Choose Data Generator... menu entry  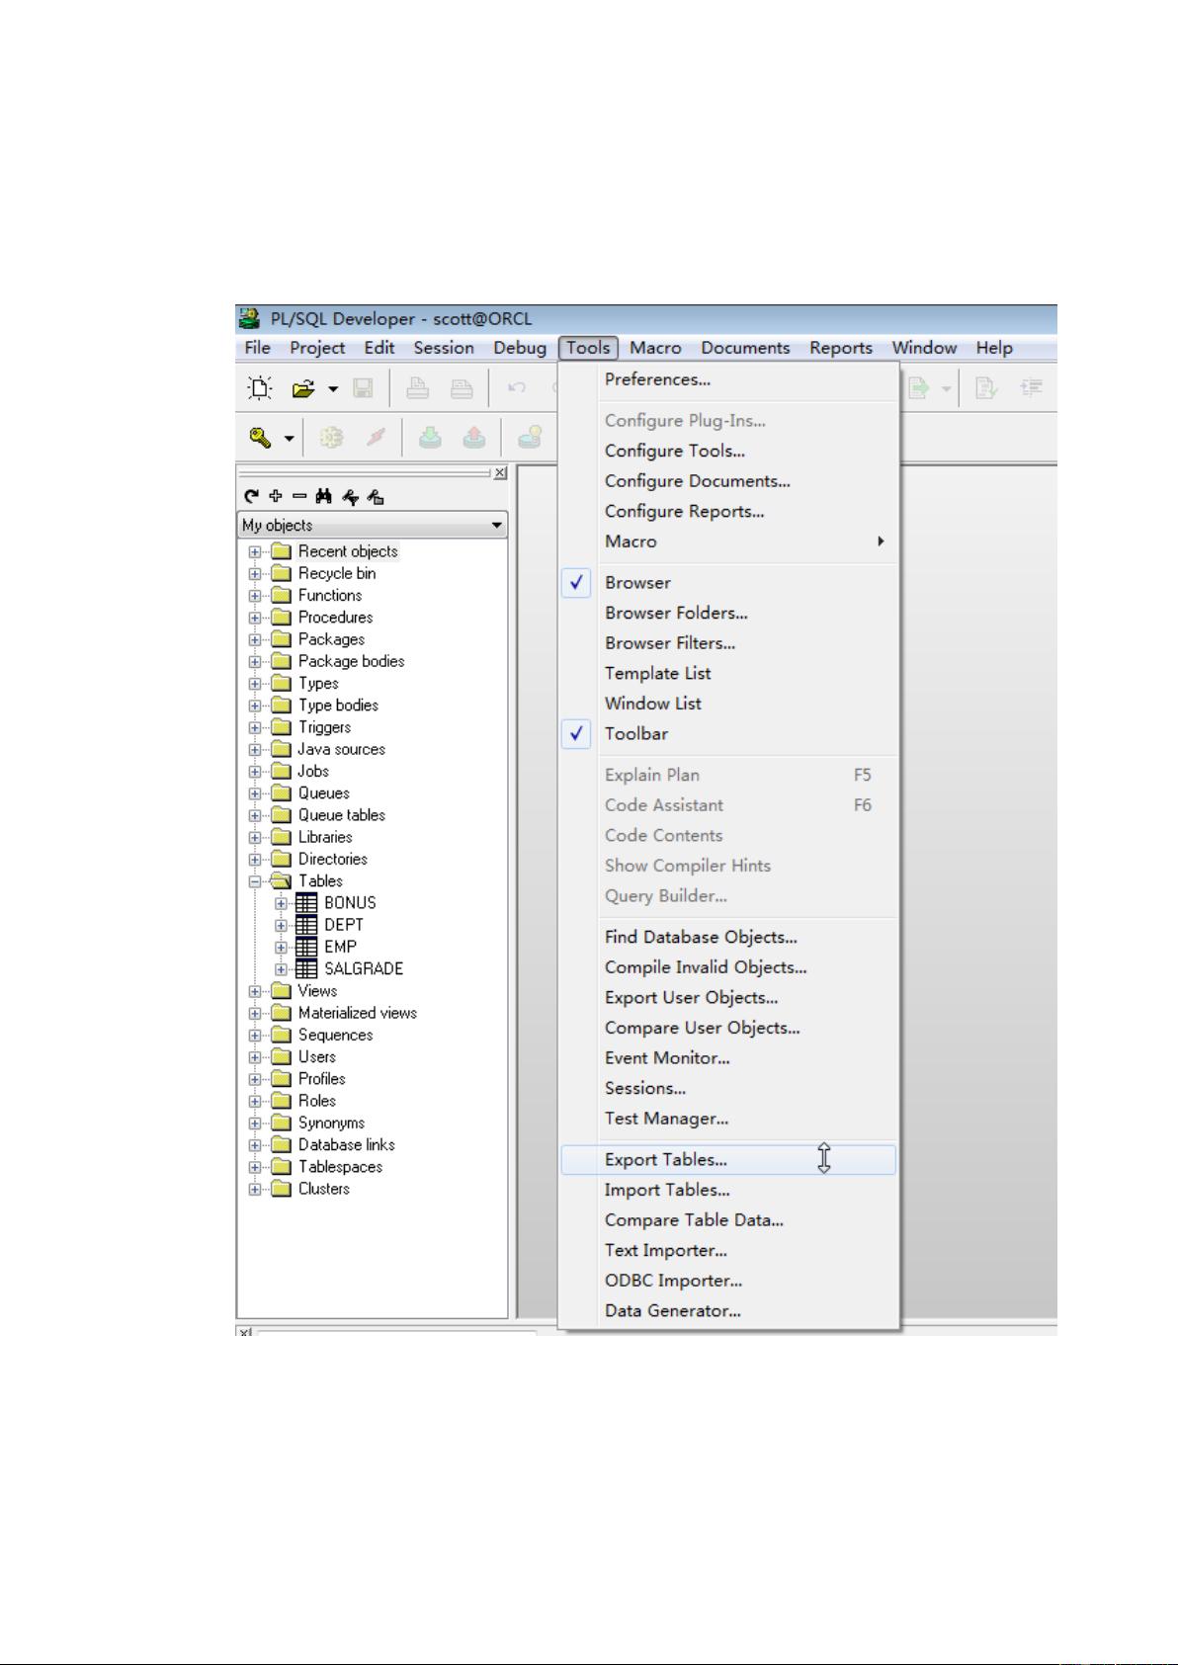coord(729,1311)
